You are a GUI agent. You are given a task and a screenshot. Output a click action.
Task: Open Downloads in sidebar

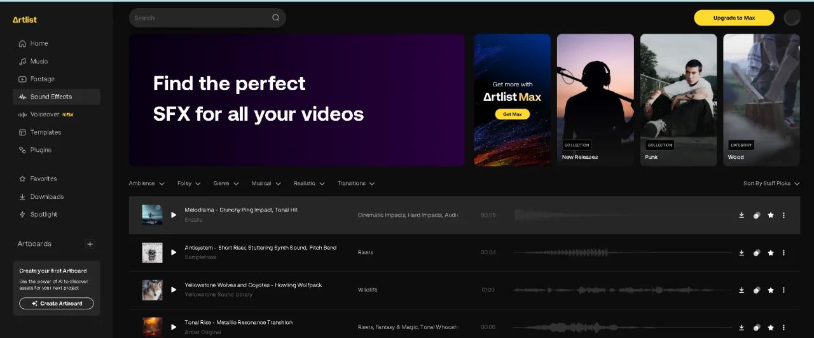click(x=56, y=197)
